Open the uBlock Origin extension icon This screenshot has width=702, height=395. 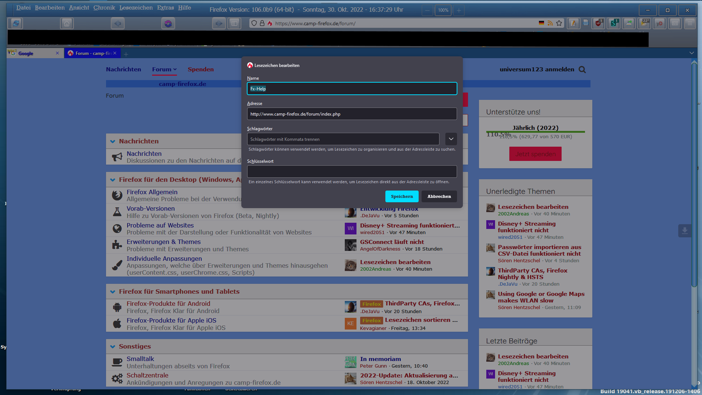[598, 23]
